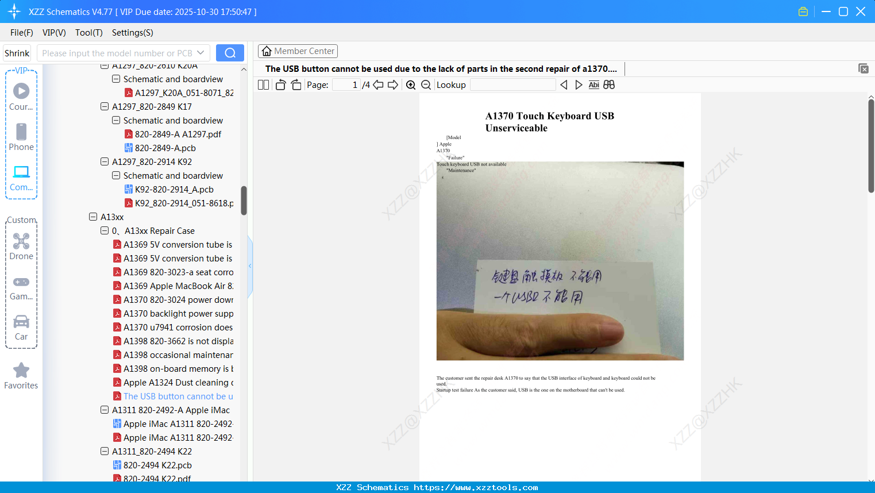The image size is (875, 493).
Task: Zoom in on the document
Action: coord(411,84)
